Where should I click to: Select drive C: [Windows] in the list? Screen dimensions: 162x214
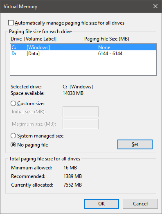point(83,47)
